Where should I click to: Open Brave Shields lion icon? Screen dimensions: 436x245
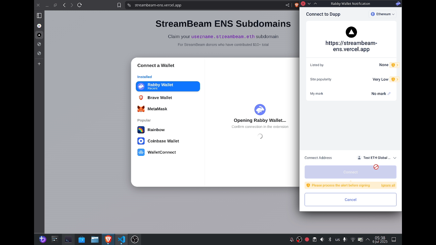(x=296, y=5)
